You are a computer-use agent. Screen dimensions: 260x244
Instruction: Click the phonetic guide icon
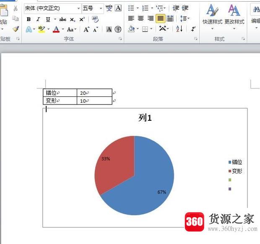(109, 8)
